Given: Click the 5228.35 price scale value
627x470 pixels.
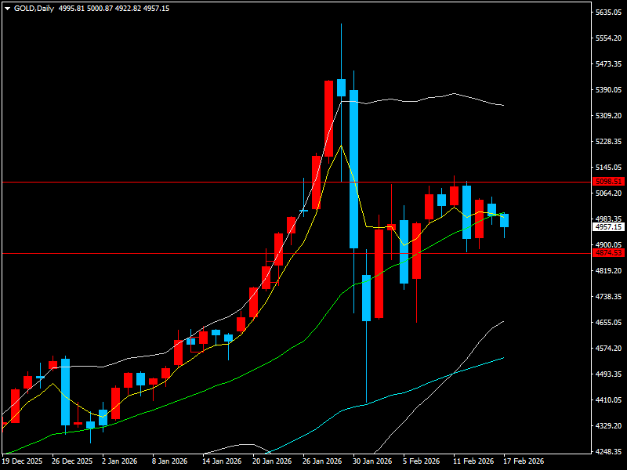Looking at the screenshot, I should (609, 142).
